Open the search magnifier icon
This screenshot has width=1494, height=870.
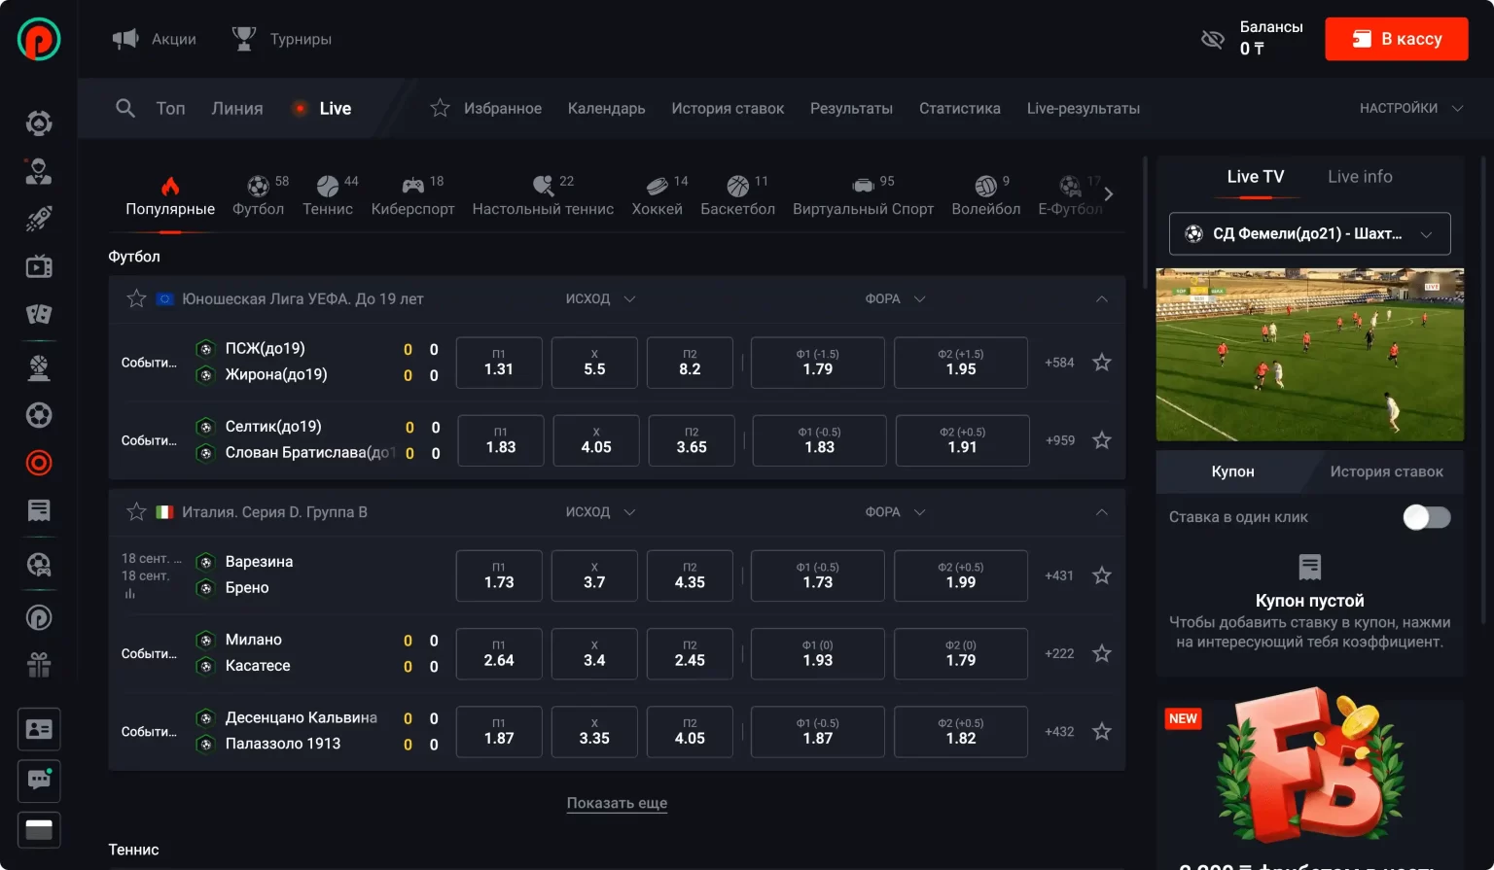coord(125,108)
